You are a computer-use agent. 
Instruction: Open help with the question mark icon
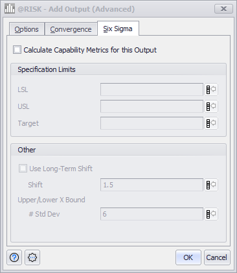pos(14,257)
